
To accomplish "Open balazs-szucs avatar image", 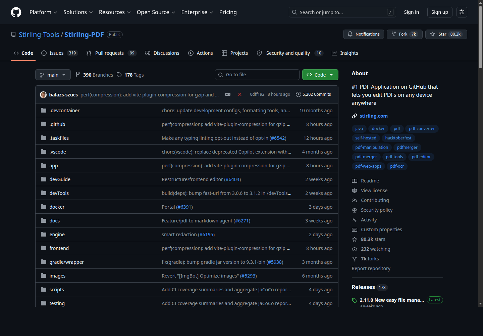I will 43,95.
